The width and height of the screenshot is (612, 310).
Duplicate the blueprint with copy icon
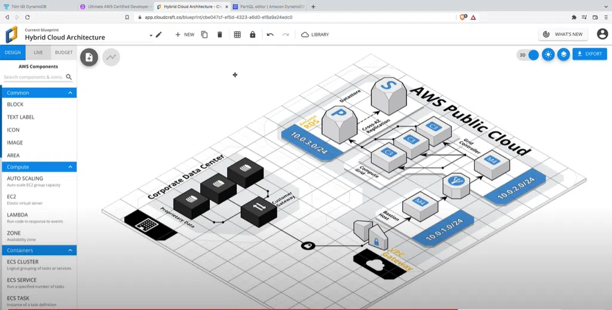[x=204, y=35]
